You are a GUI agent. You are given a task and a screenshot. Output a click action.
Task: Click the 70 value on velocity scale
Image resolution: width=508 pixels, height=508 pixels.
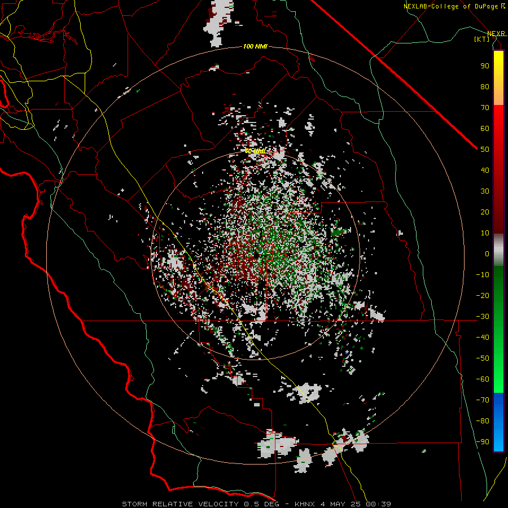[x=485, y=108]
